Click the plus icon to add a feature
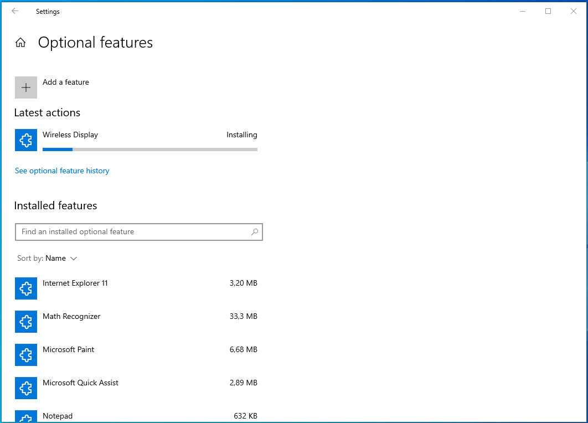Screen dimensions: 588x423 tap(26, 87)
